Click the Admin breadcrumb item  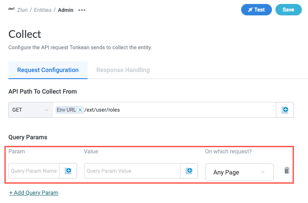click(66, 10)
